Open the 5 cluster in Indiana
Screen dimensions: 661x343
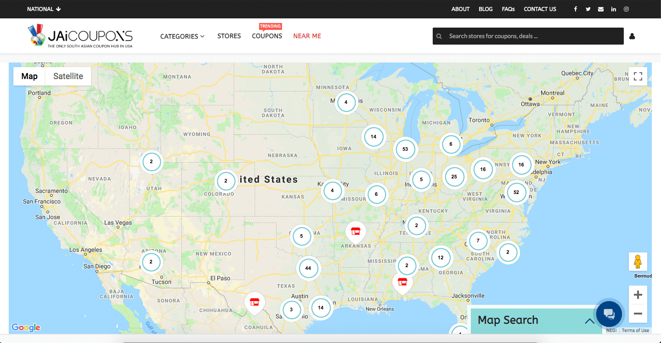[421, 180]
